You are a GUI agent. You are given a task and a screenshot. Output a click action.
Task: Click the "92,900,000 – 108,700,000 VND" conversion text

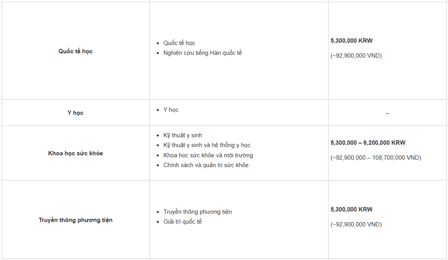tap(376, 157)
